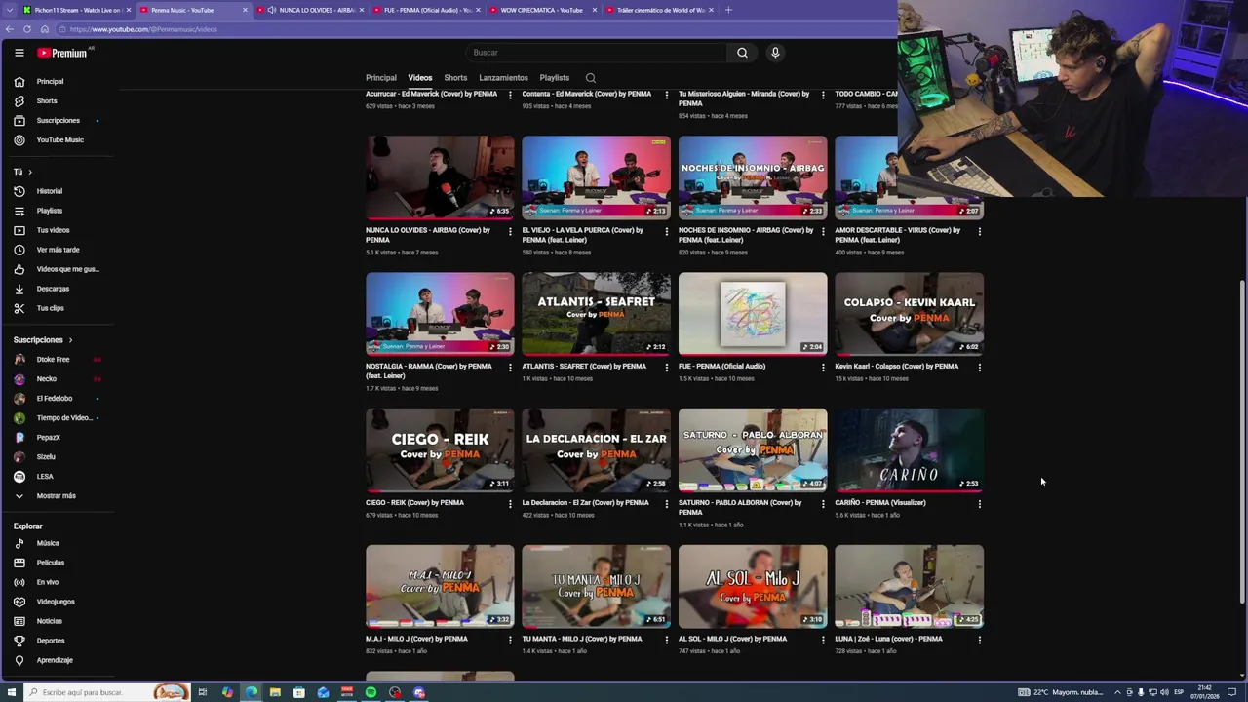
Task: Open Tus videos in the sidebar
Action: 57,230
